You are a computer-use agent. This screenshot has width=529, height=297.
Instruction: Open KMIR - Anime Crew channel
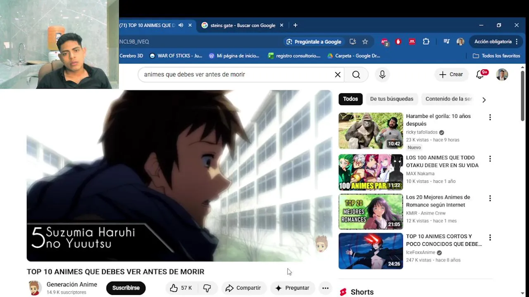pos(426,213)
